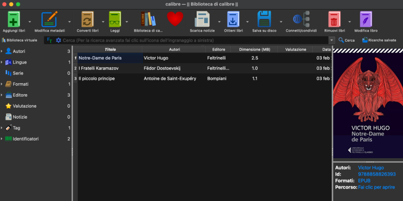Select Tag in the tag browser

pyautogui.click(x=36, y=128)
